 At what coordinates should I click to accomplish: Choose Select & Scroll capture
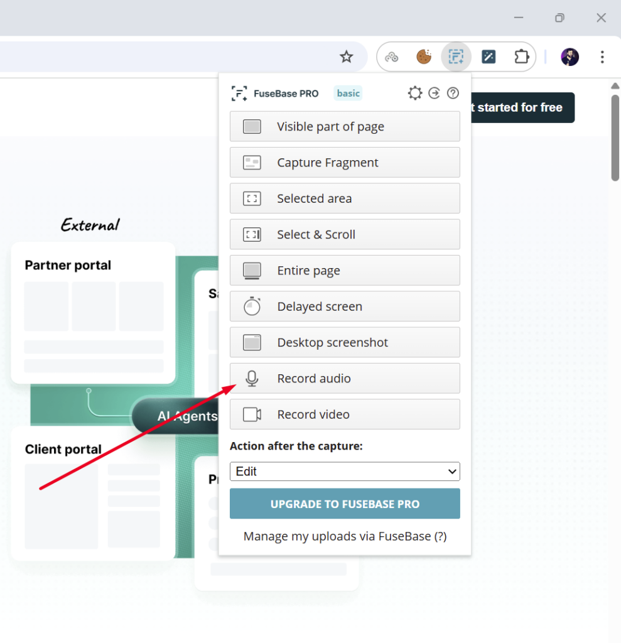point(345,234)
